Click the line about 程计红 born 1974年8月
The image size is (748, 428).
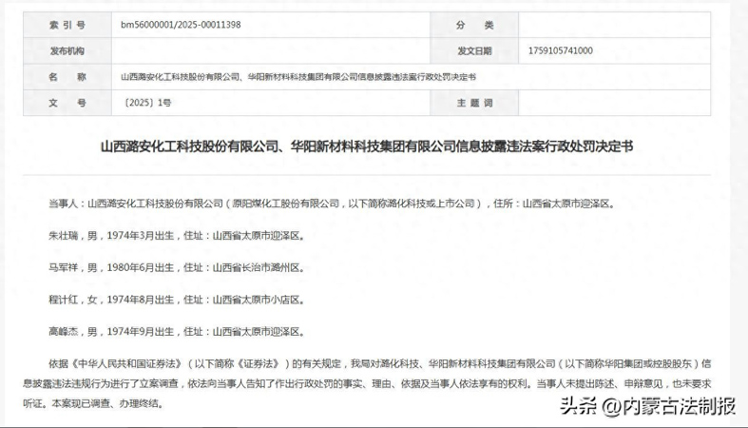177,300
